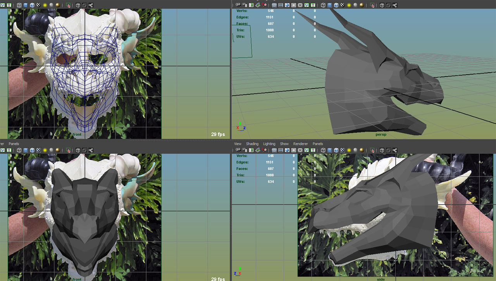Click the view axis indicator in perspective panel

coord(241,126)
